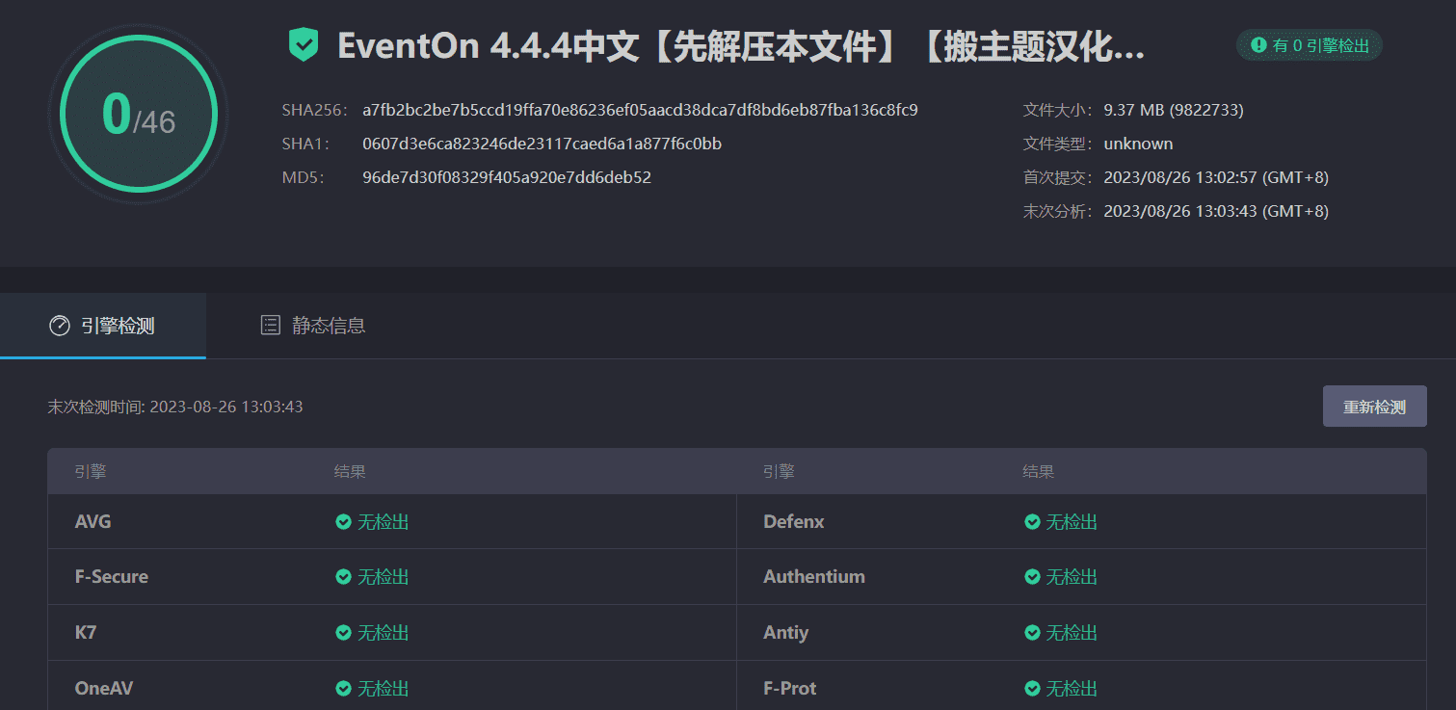Click the green check icon in OneAV row

click(343, 689)
